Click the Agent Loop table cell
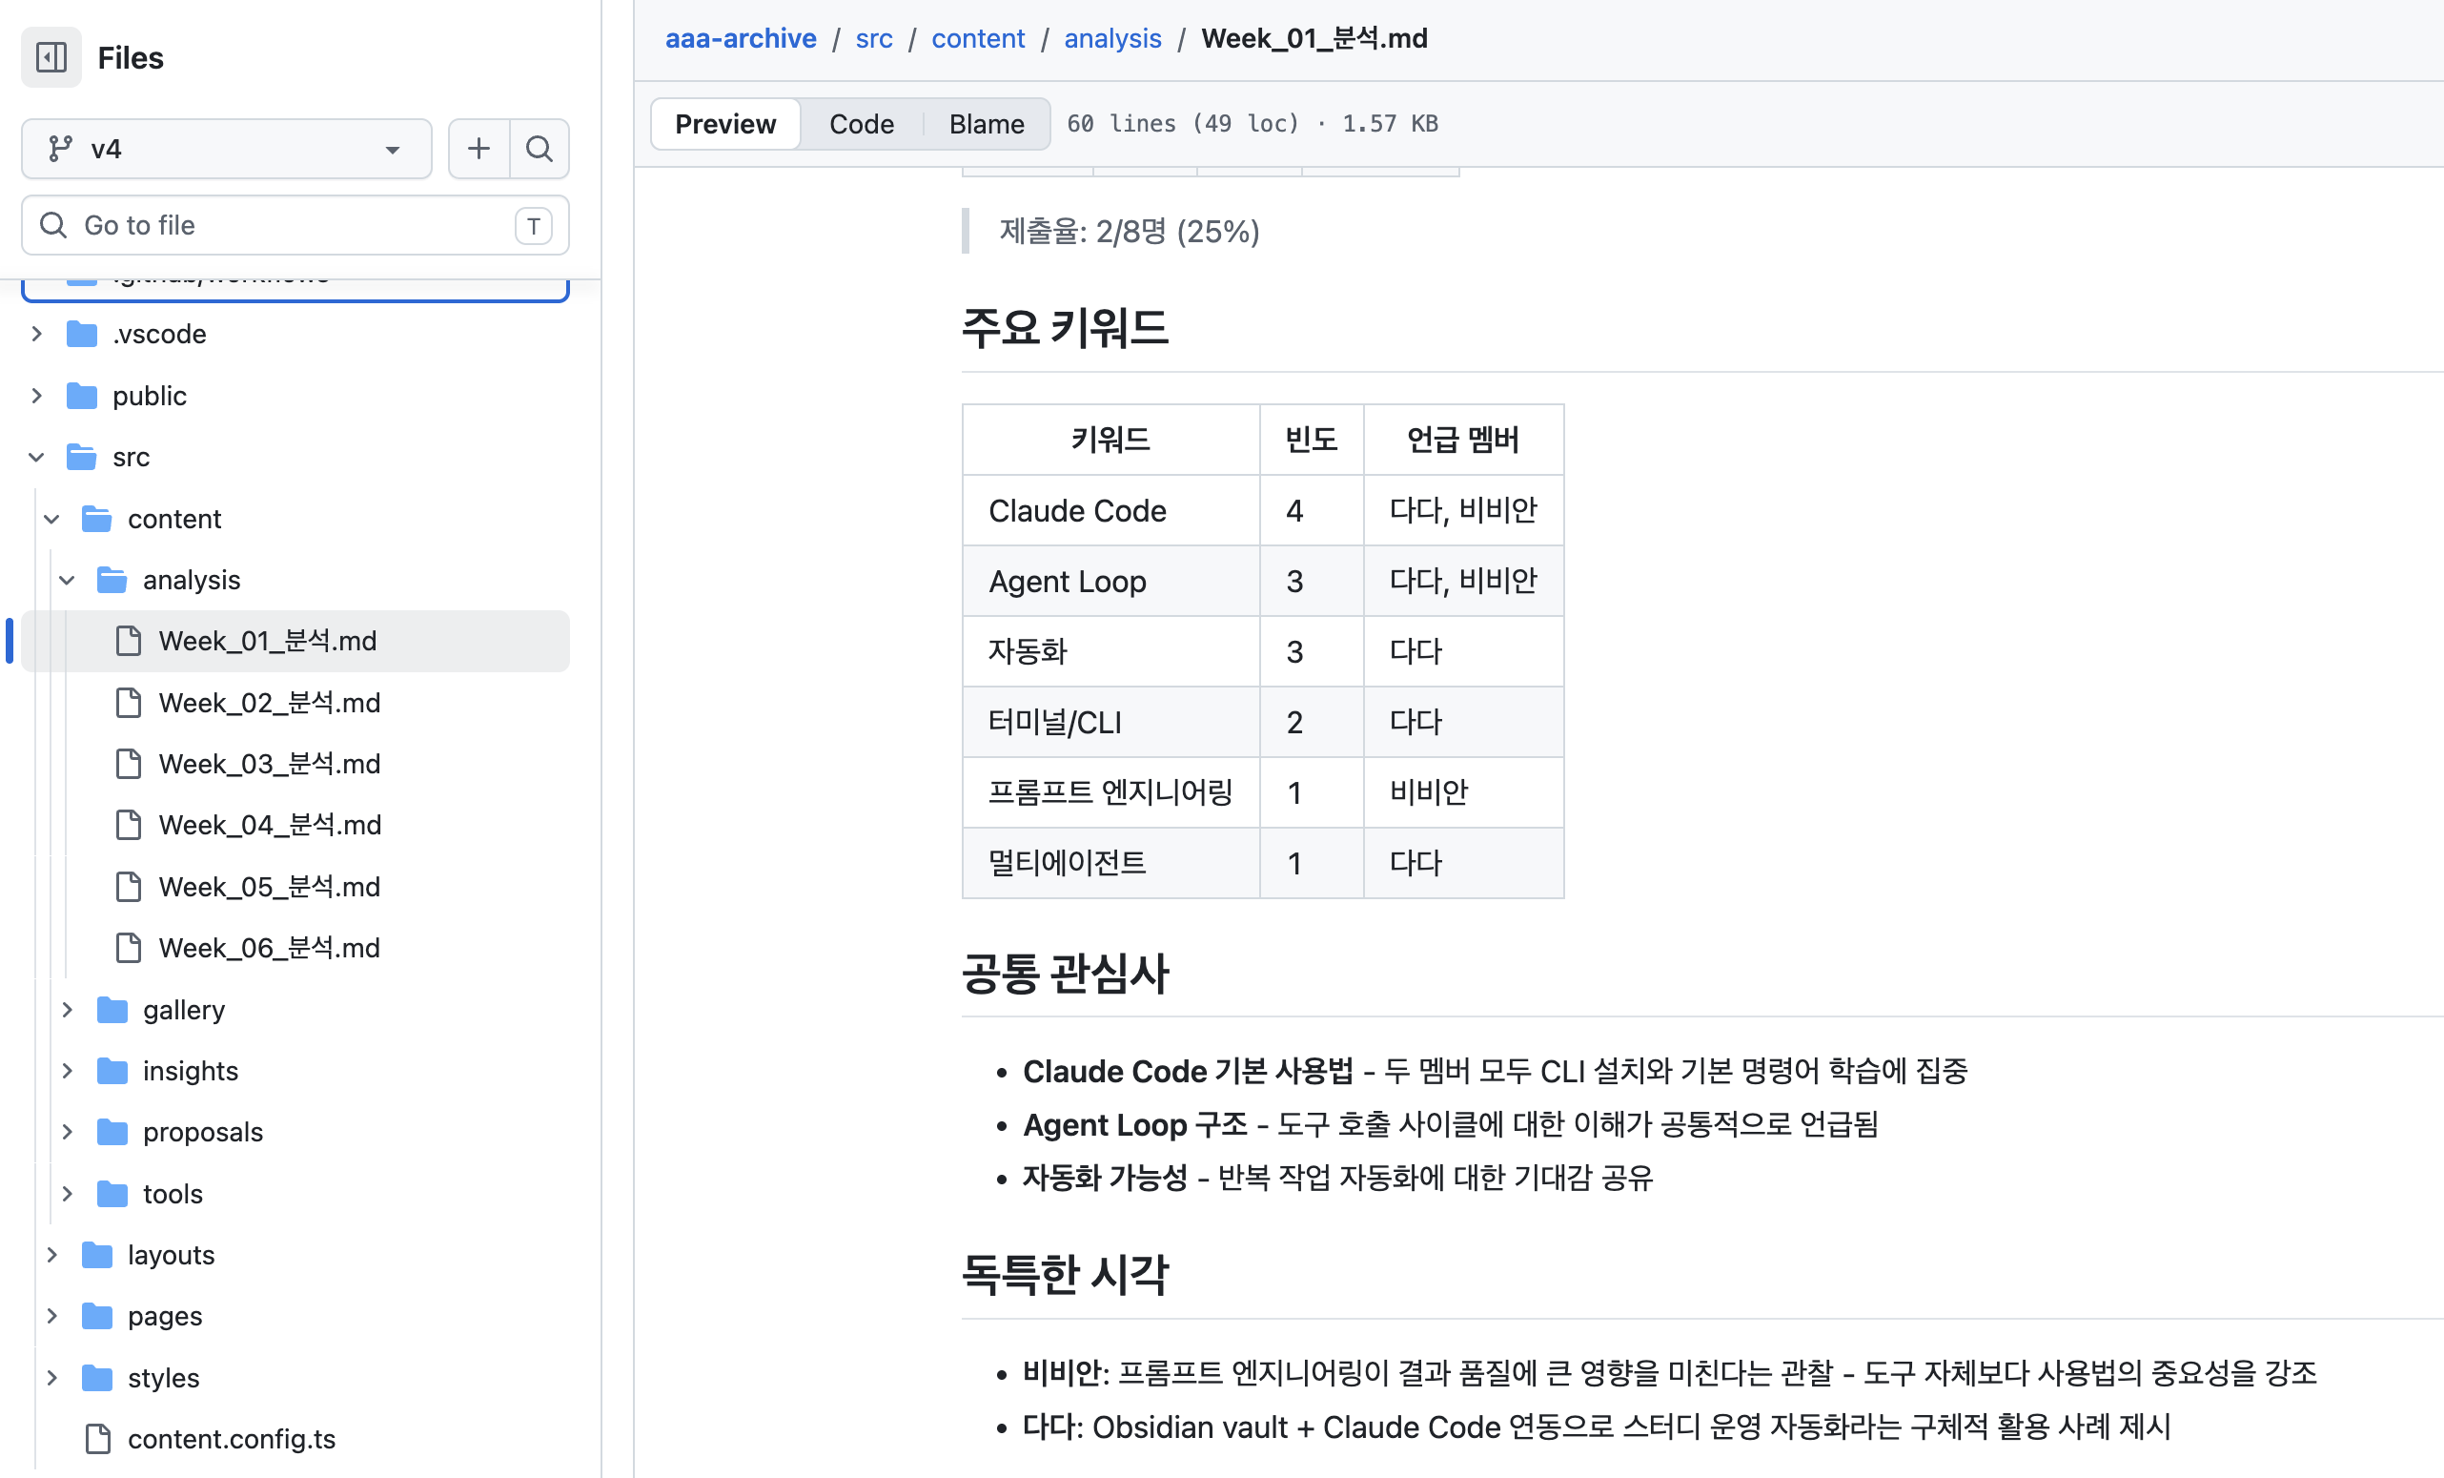The height and width of the screenshot is (1478, 2444). pos(1110,582)
